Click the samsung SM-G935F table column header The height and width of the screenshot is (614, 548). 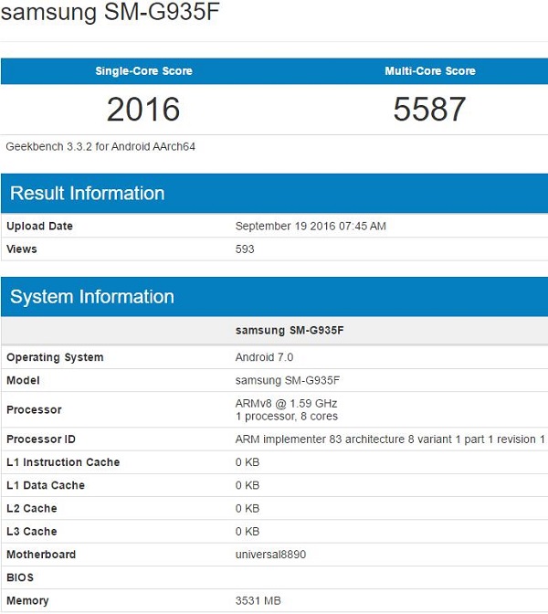(290, 330)
